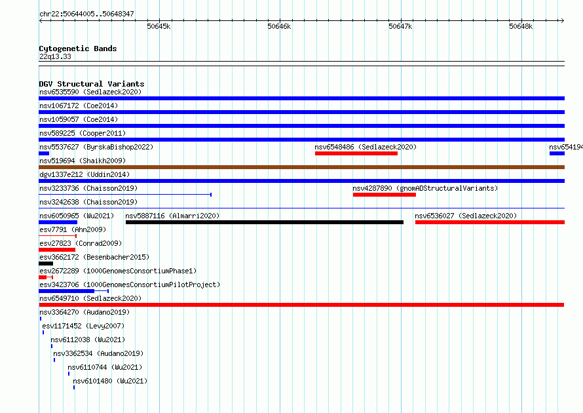Screen dimensions: 583x413
Task: Click the esv2672289 (1000GenomesConsortiumPhase1) label
Action: pyautogui.click(x=118, y=271)
